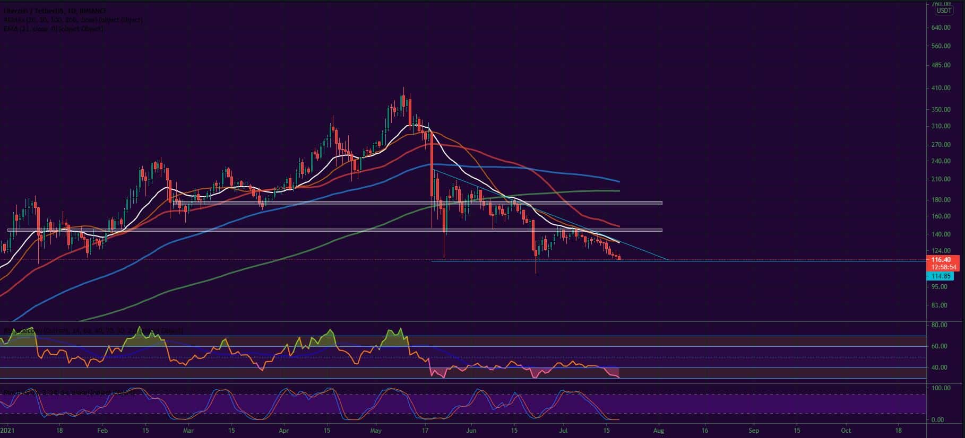Click the 95.00 price axis label
The width and height of the screenshot is (965, 438).
[x=940, y=287]
